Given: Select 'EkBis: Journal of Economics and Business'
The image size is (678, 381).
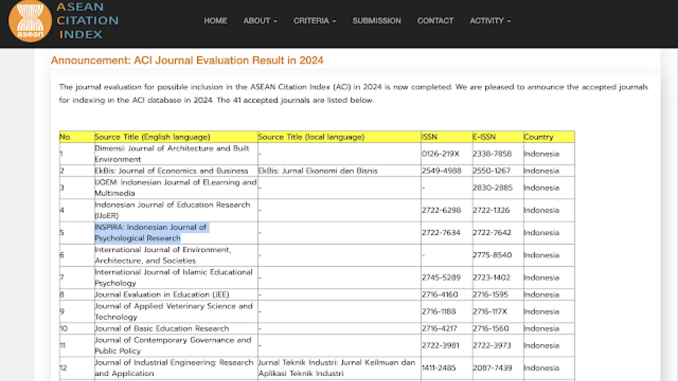Looking at the screenshot, I should coord(171,171).
